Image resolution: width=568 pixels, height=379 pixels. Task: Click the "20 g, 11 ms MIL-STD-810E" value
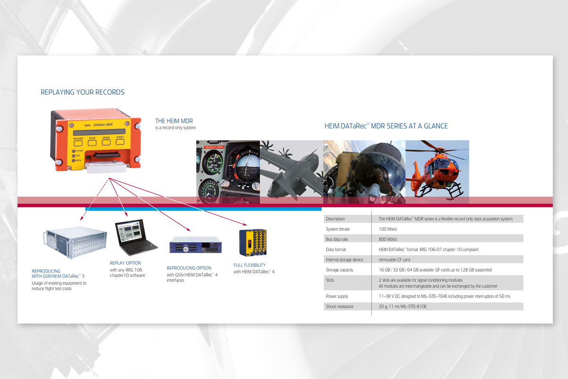tap(403, 307)
